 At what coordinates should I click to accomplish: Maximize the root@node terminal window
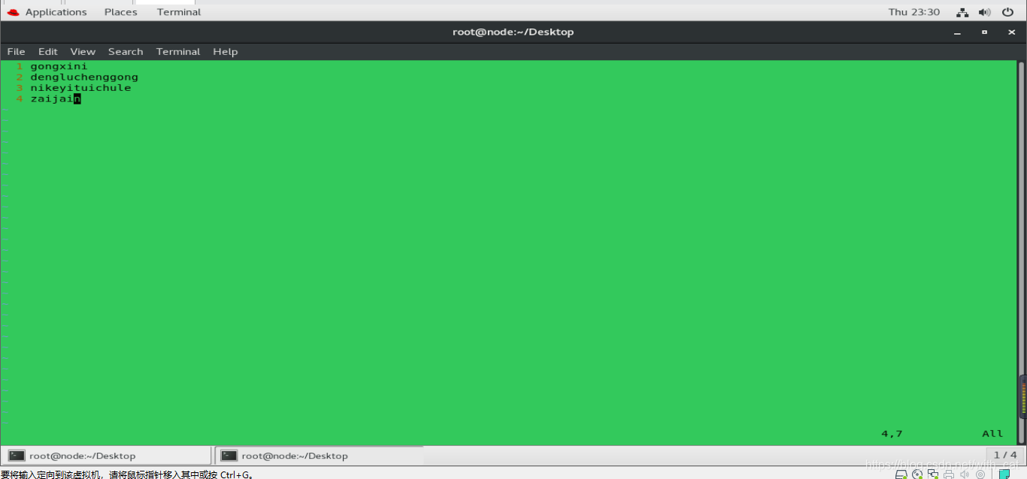coord(984,32)
